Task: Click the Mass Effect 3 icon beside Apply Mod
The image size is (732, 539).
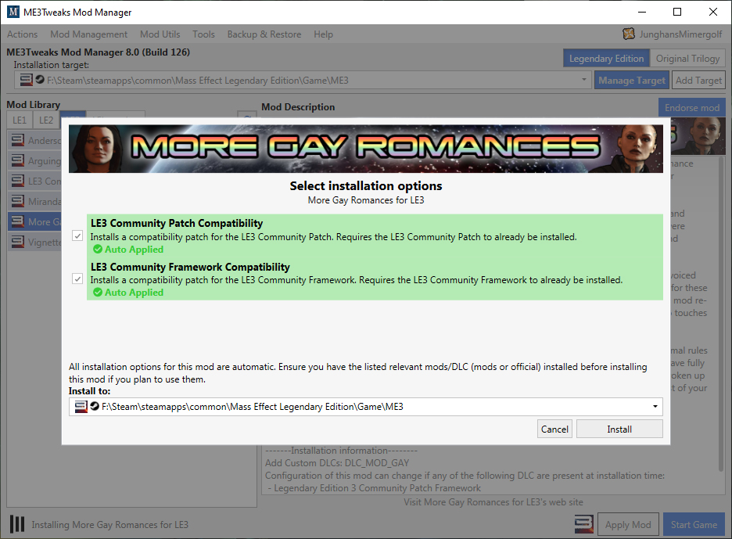Action: (x=583, y=524)
